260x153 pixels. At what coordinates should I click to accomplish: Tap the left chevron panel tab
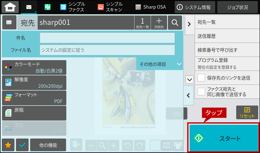188,95
